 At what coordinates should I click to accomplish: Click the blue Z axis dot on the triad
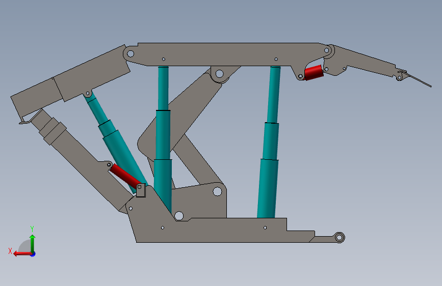(33, 254)
